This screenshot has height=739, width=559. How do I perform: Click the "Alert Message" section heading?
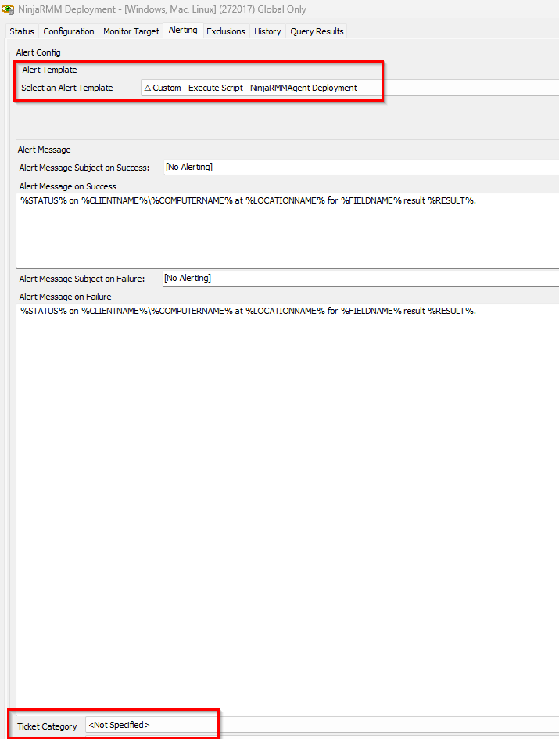click(x=45, y=150)
